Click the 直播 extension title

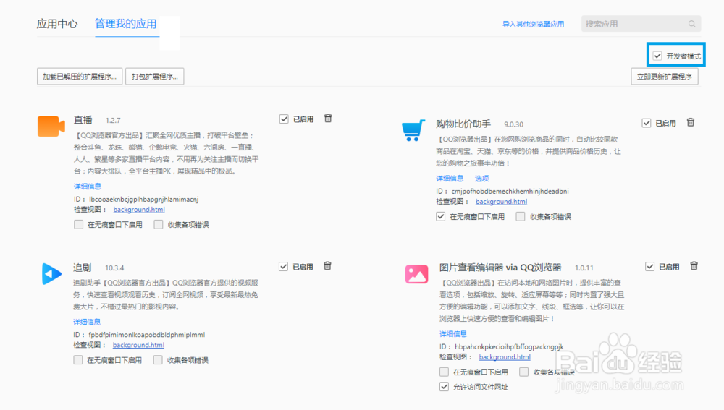(83, 120)
